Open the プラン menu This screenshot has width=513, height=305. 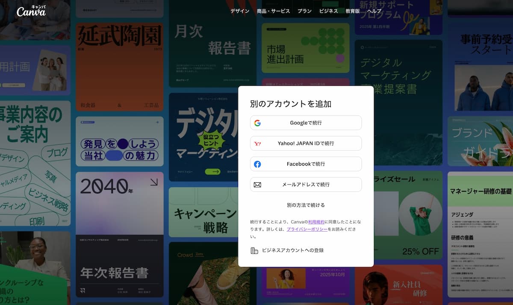pos(304,11)
